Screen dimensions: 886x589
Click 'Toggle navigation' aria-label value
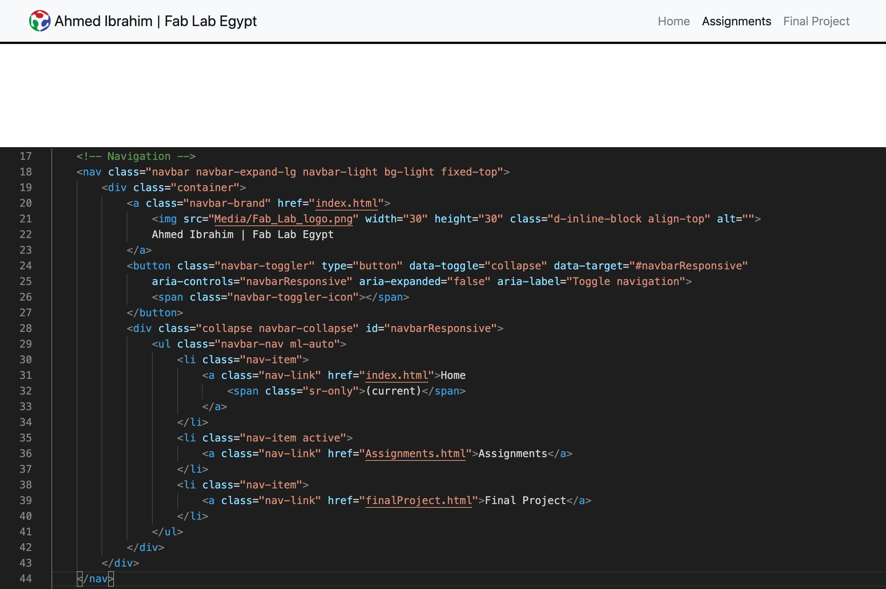click(626, 282)
